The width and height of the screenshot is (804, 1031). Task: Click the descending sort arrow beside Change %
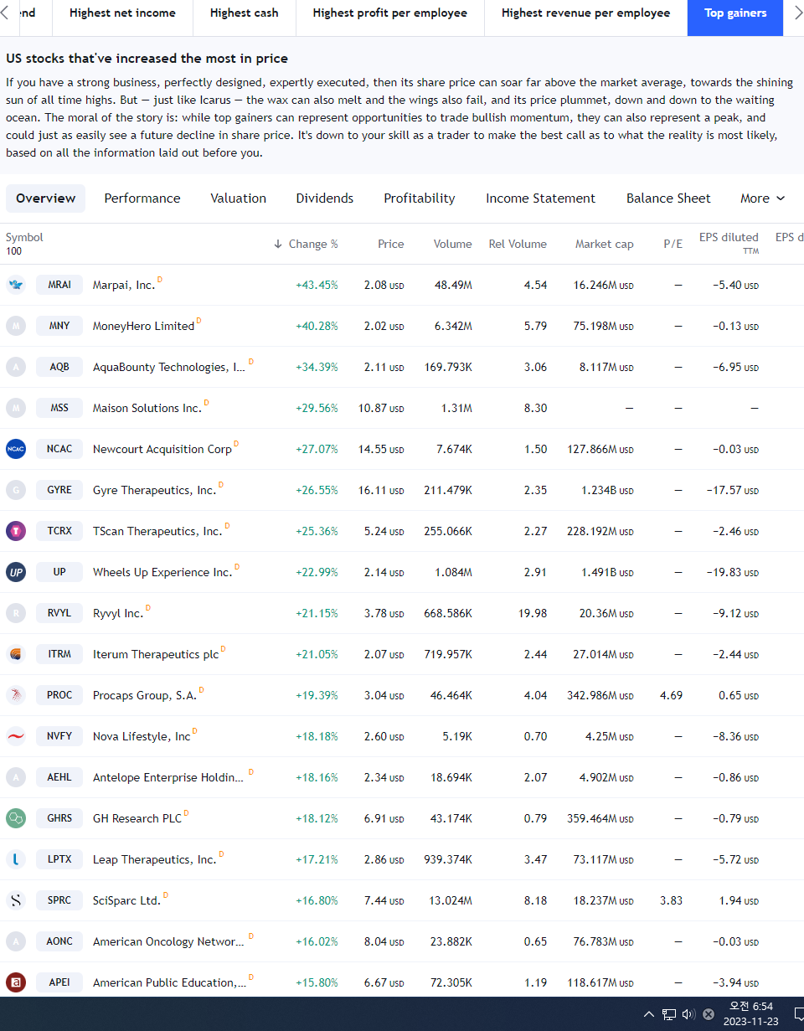278,245
